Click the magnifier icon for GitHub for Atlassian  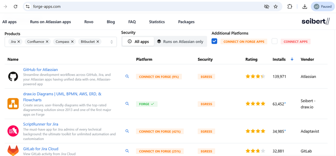point(127,76)
